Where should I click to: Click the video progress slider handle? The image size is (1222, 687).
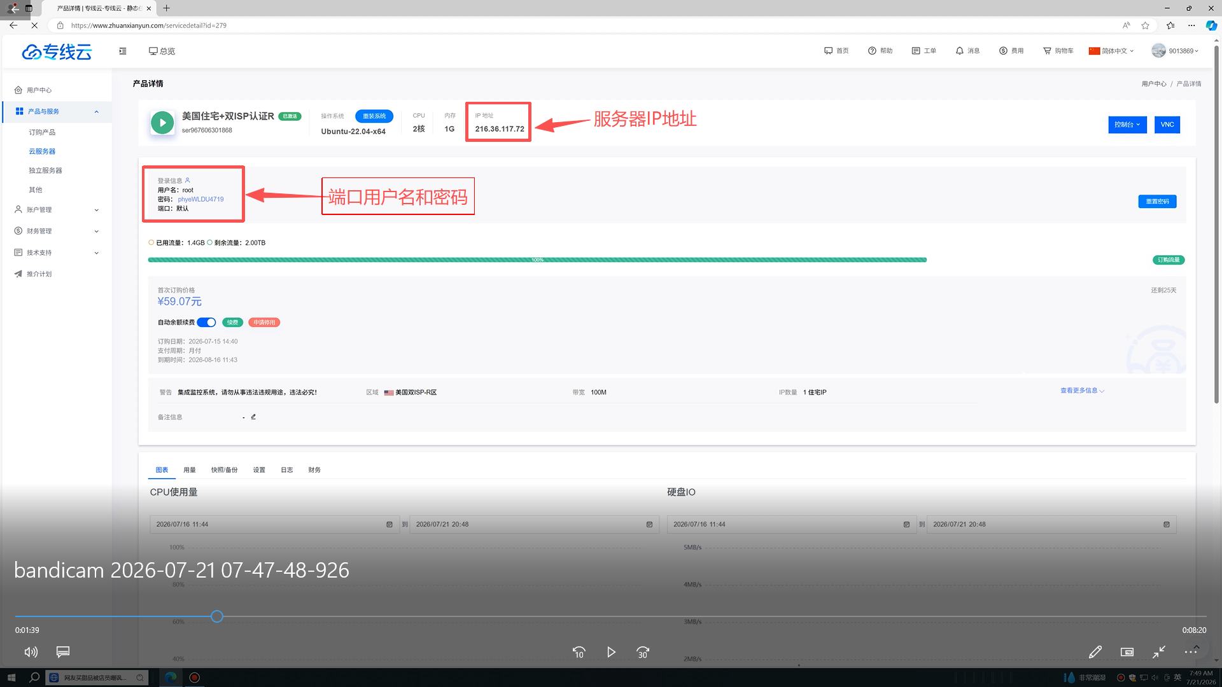[x=217, y=616]
